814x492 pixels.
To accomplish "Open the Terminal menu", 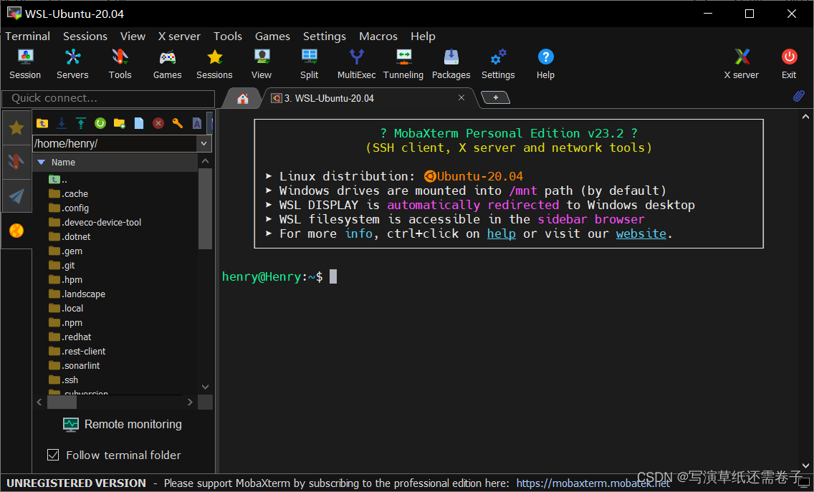I will coord(27,37).
